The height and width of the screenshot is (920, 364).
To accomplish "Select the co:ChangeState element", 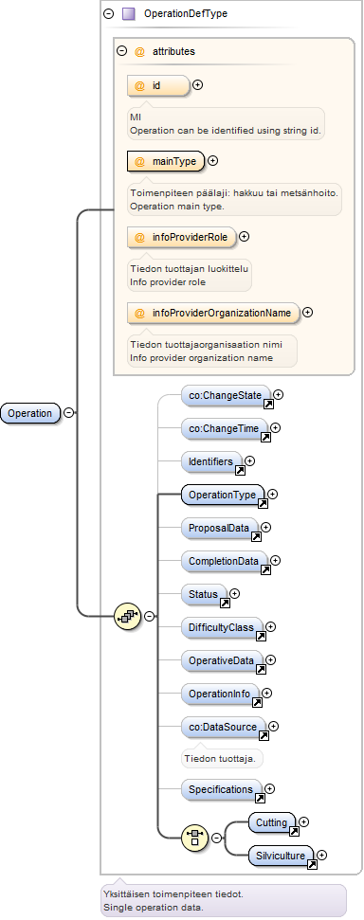I will (226, 395).
